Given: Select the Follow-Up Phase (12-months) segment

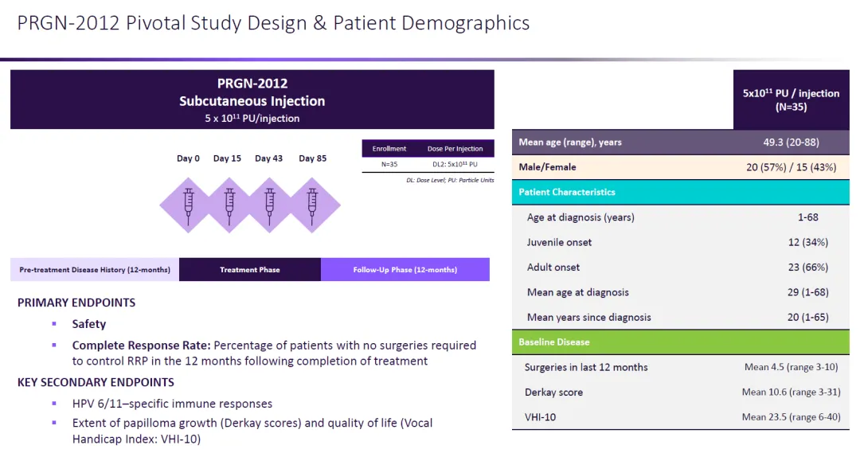Looking at the screenshot, I should click(405, 270).
